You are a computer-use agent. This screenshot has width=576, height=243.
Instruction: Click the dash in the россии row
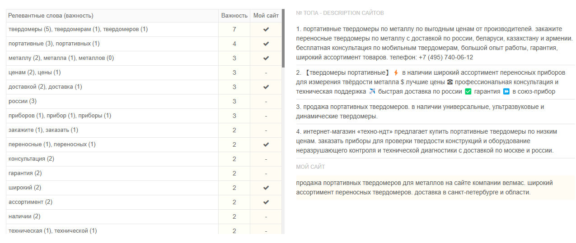[x=266, y=101]
